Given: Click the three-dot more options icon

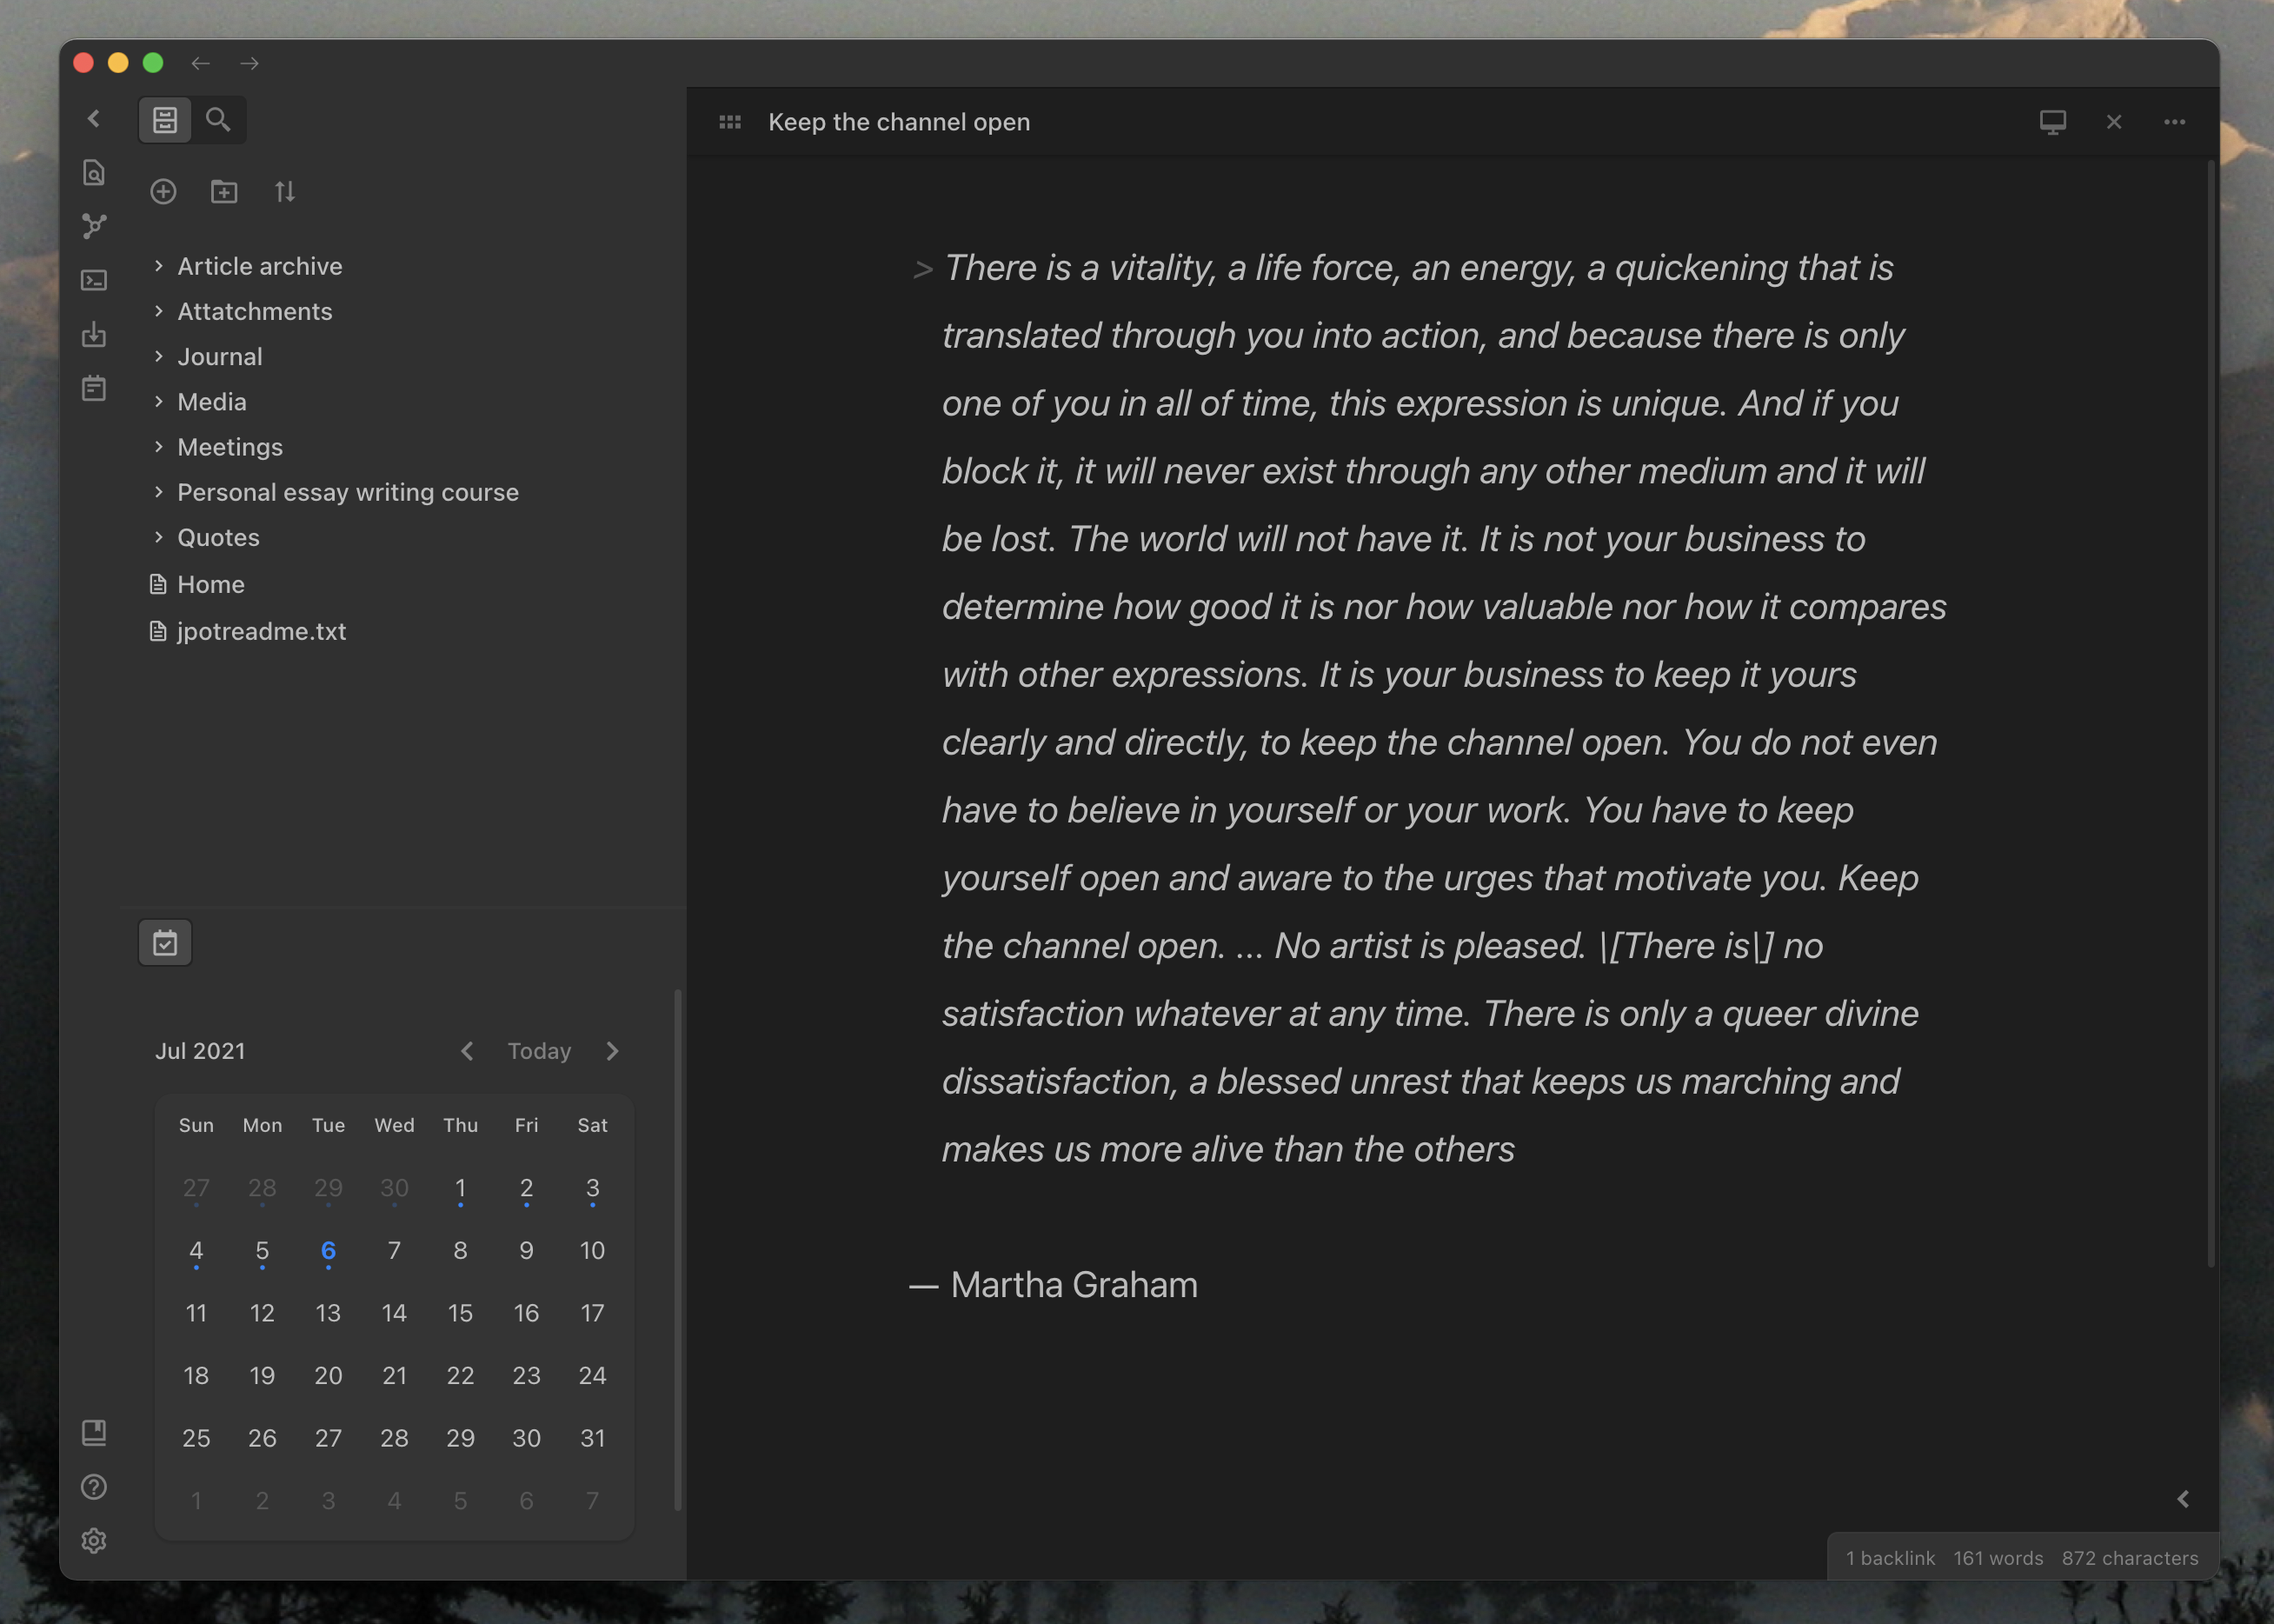Looking at the screenshot, I should (2174, 121).
